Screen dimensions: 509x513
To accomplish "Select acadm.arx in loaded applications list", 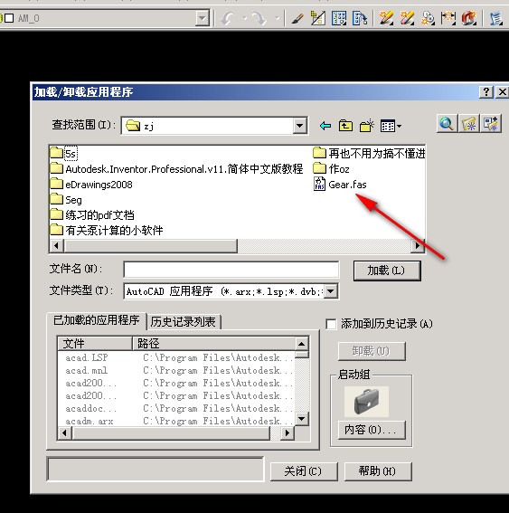I will [x=90, y=421].
